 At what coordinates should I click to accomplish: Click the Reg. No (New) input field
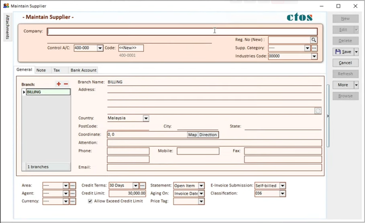tap(289, 40)
